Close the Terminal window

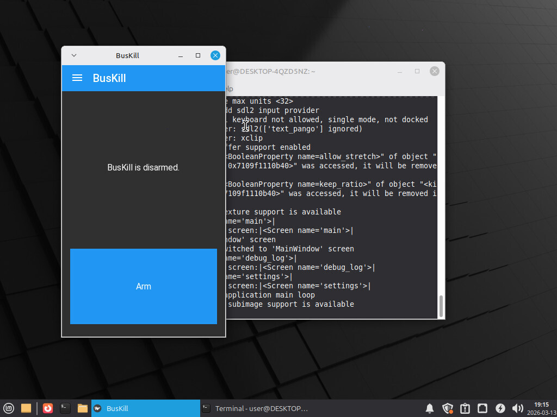coord(434,71)
